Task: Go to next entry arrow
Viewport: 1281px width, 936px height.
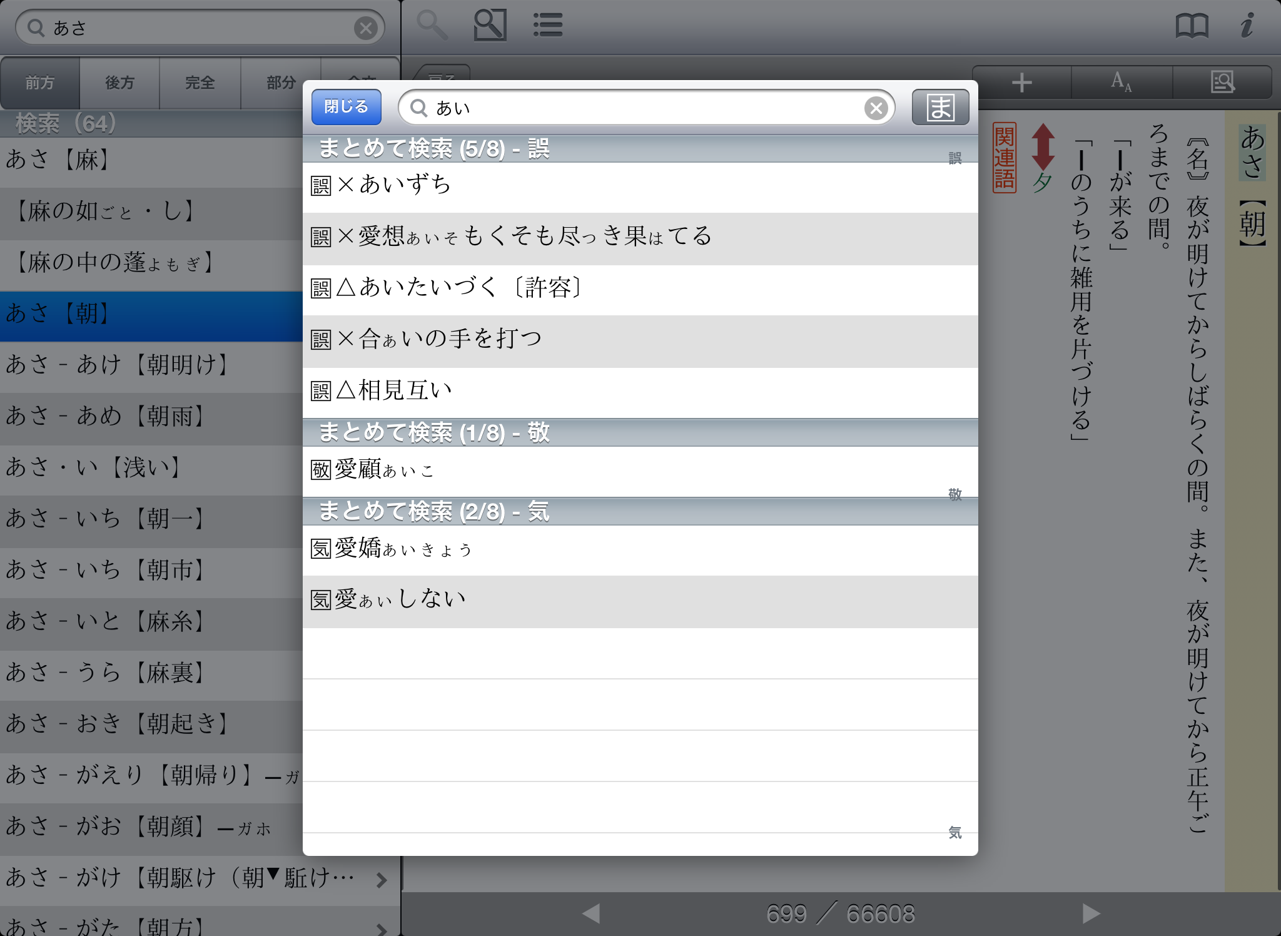Action: click(x=1091, y=913)
